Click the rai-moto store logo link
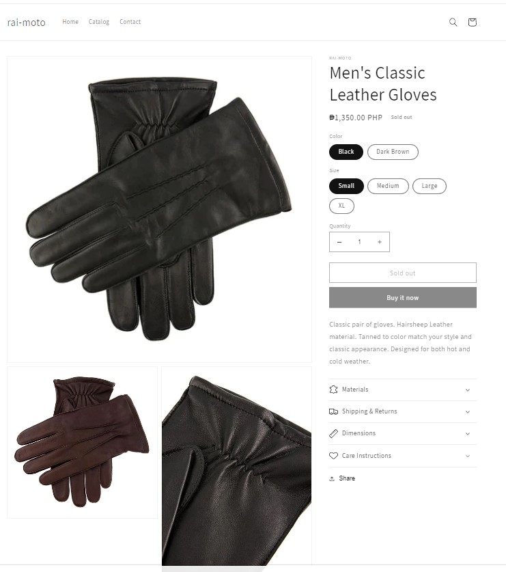This screenshot has height=572, width=506. pos(26,23)
